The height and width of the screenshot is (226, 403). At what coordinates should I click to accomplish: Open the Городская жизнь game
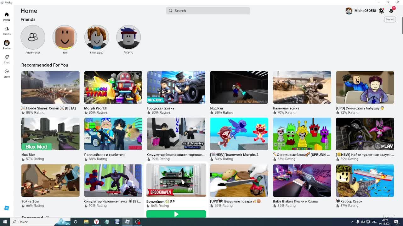coord(176,87)
